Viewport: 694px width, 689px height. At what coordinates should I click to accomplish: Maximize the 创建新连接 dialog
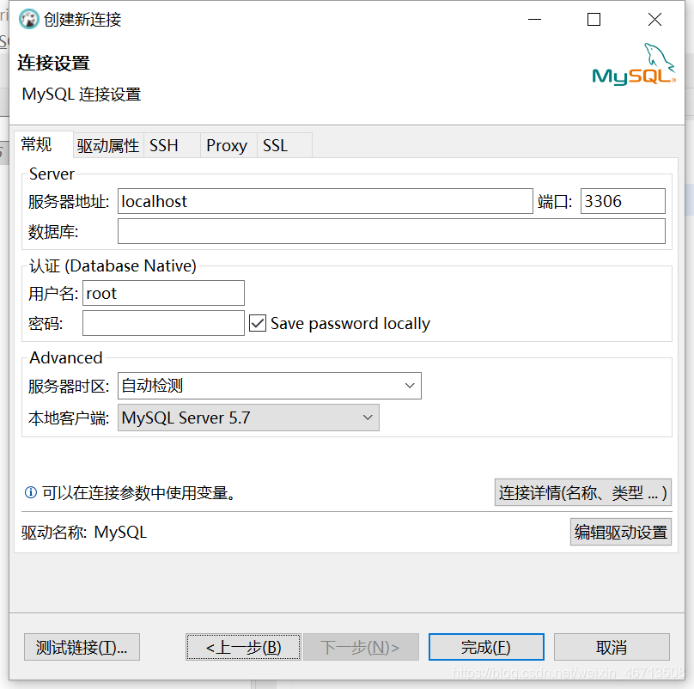(x=594, y=20)
